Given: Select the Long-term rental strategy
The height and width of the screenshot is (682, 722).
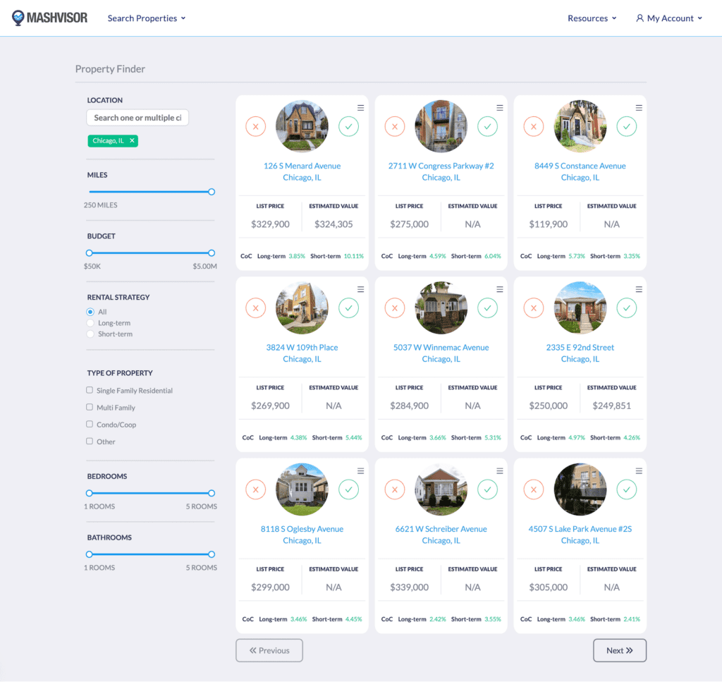Looking at the screenshot, I should tap(90, 322).
